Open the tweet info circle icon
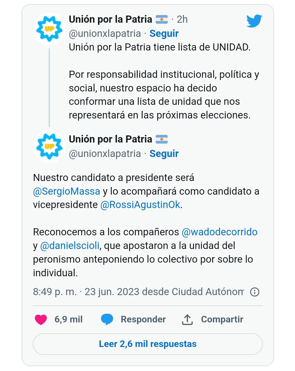This screenshot has width=295, height=371. [x=255, y=292]
